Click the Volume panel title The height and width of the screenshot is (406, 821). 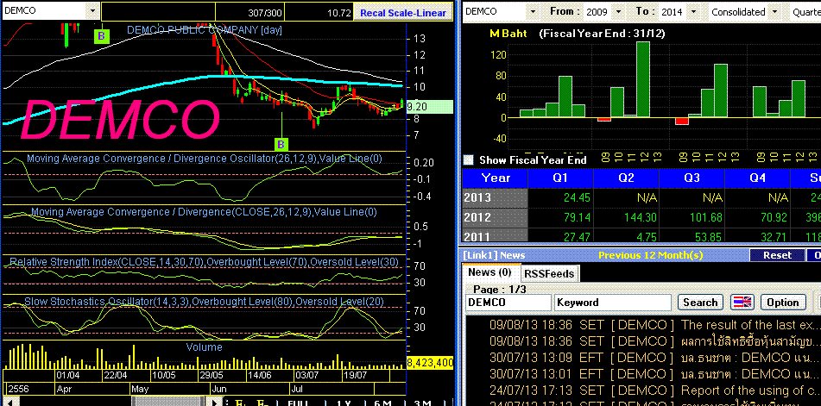coord(205,347)
